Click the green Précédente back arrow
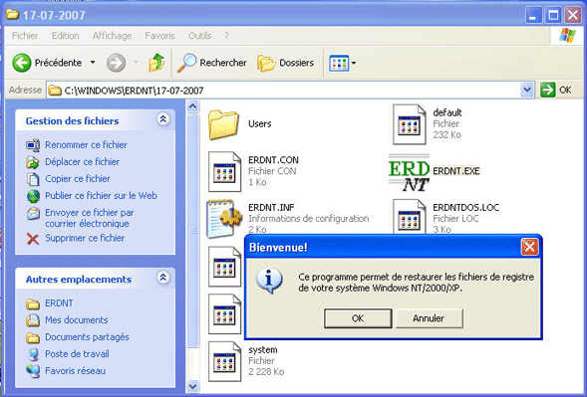Screen dimensions: 587x397 [x=22, y=63]
